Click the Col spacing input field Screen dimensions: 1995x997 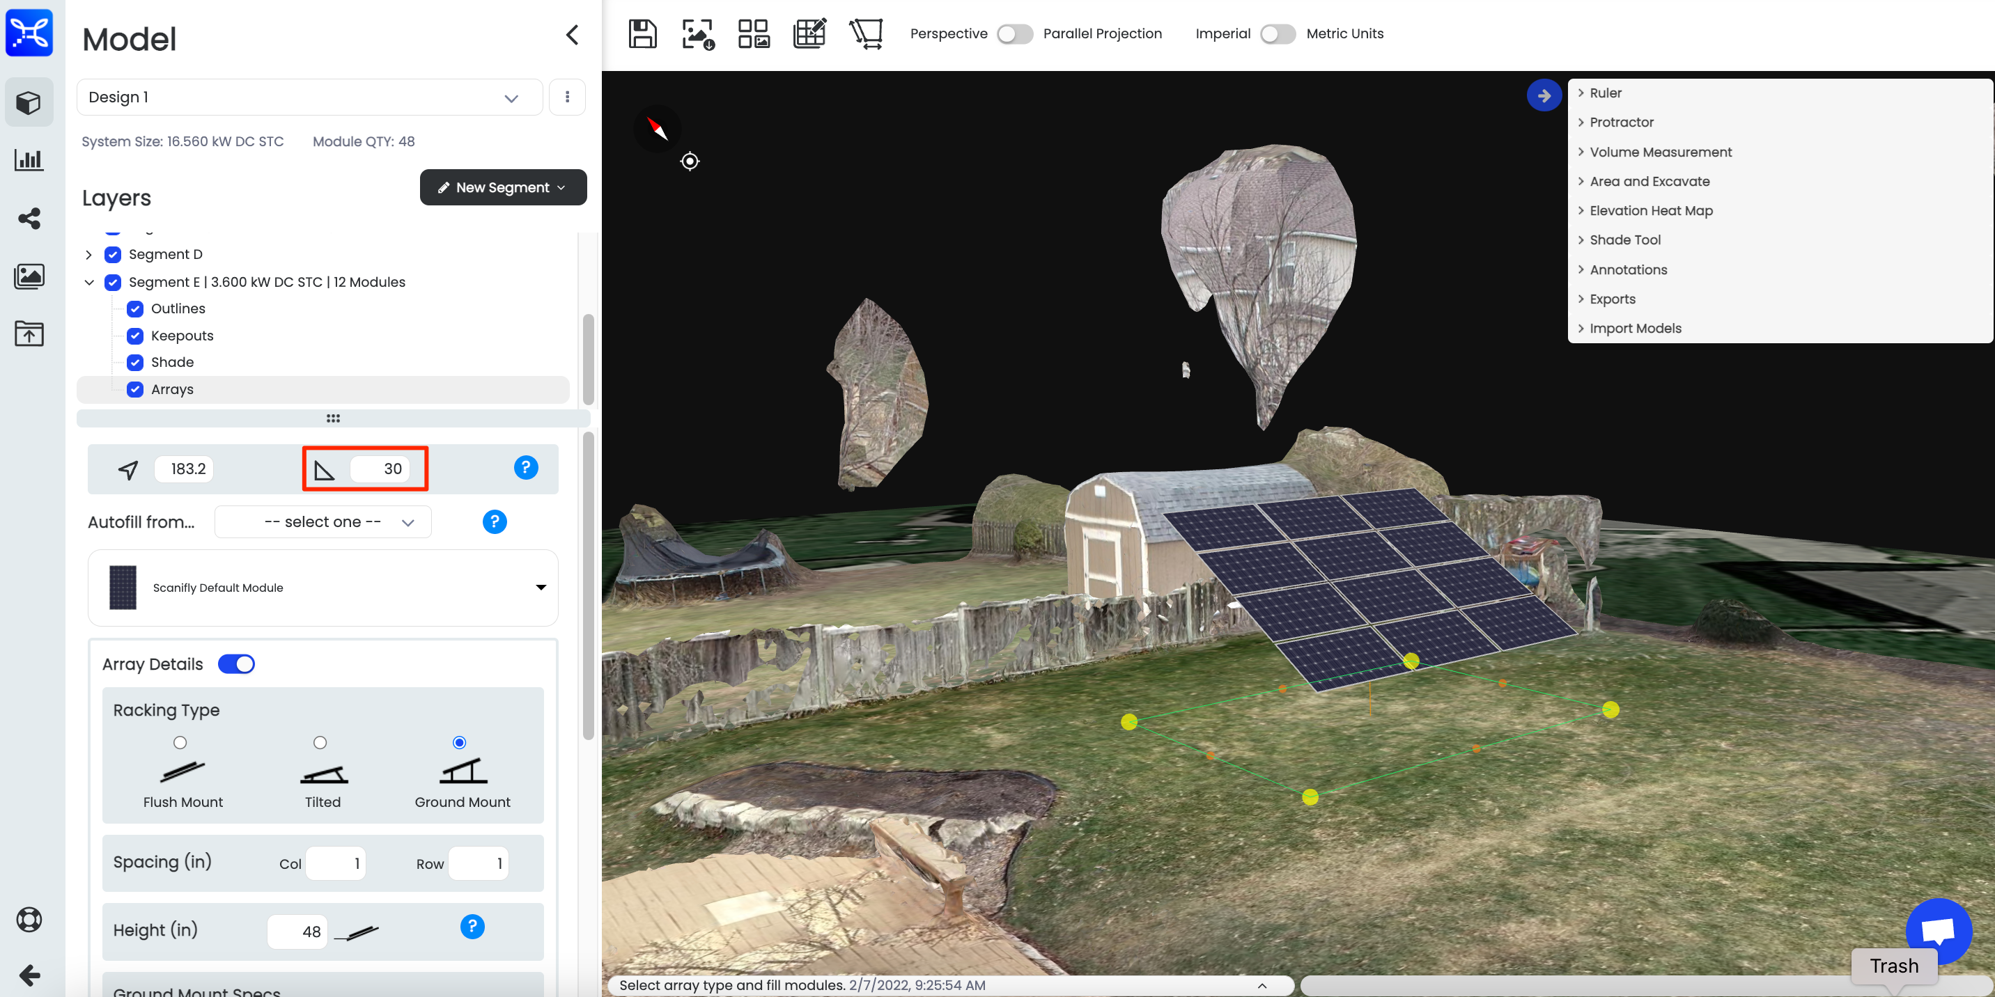(335, 863)
